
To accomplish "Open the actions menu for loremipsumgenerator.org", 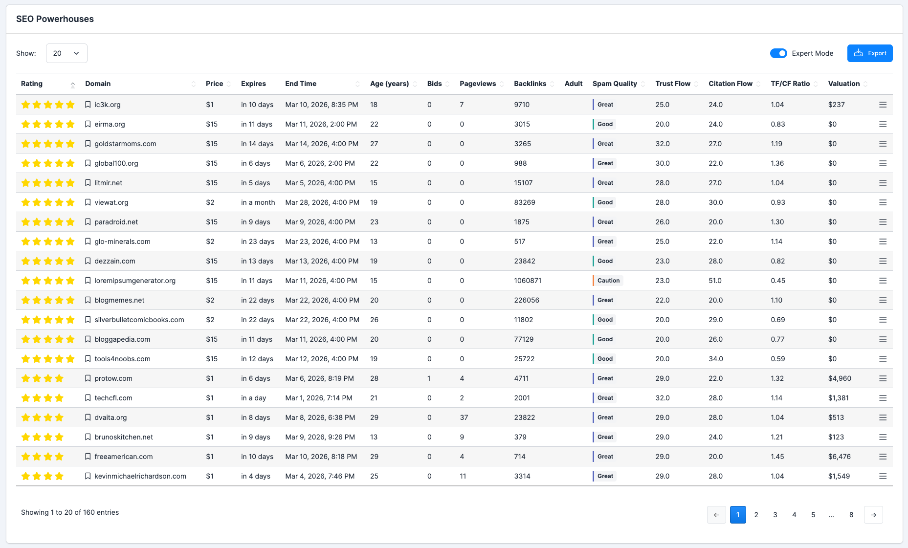I will point(883,280).
